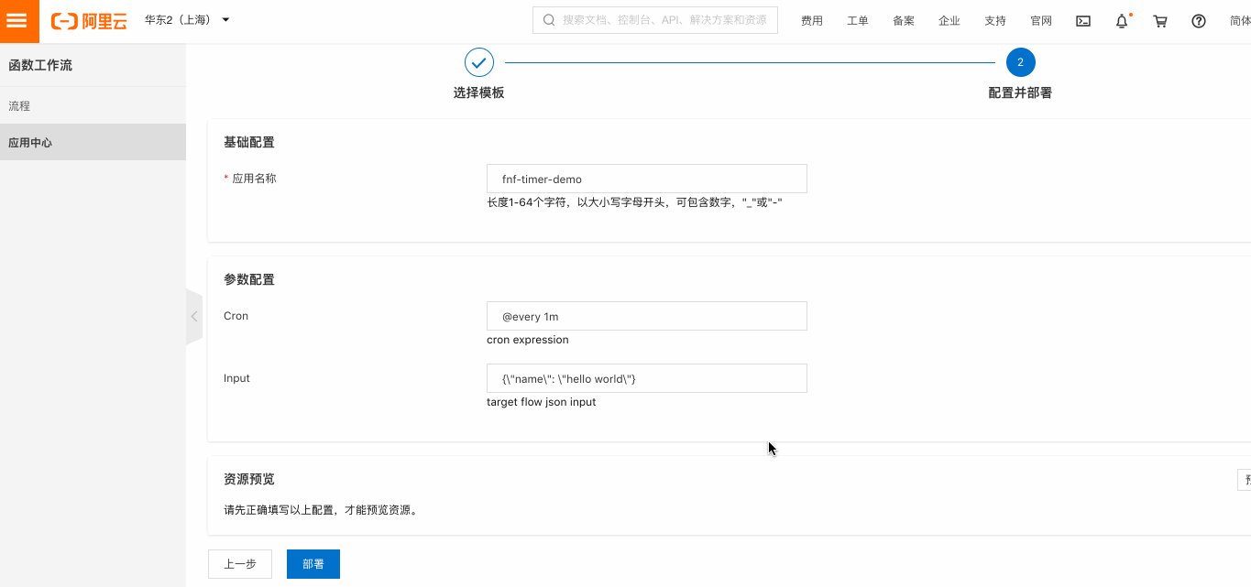Edit the Cron expression field
Image resolution: width=1251 pixels, height=587 pixels.
click(646, 315)
